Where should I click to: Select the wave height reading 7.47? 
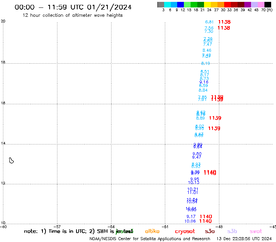coord(207,44)
